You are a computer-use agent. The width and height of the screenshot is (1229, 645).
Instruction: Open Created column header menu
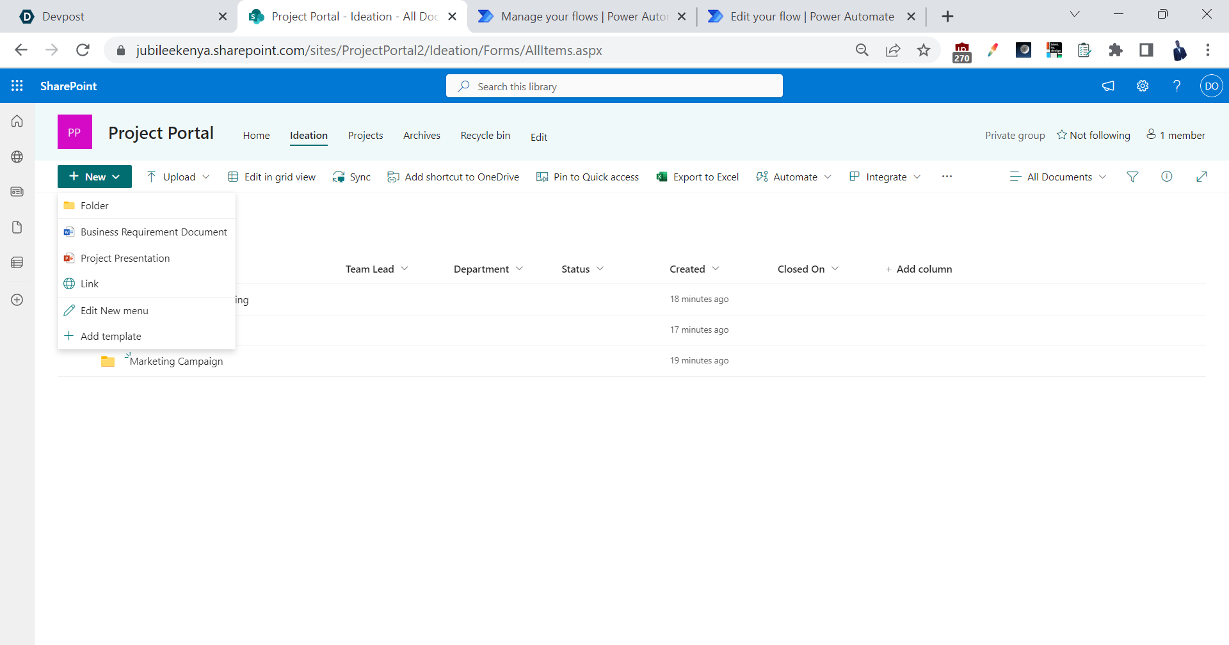(x=695, y=269)
